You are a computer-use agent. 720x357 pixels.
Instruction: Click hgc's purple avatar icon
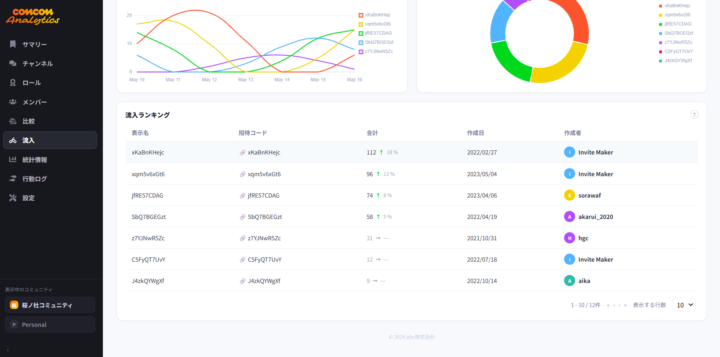[569, 238]
